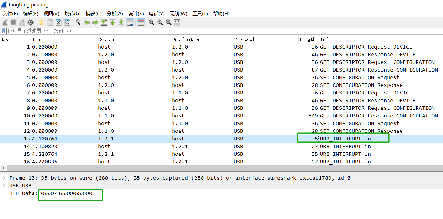Screen dimensions: 443x219
Task: Expand the USB URB tree row
Action: 4,185
